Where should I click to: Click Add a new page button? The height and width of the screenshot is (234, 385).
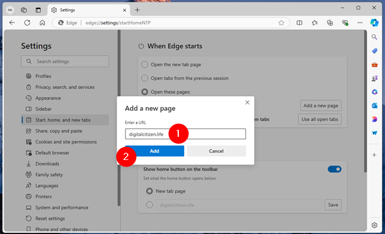[x=321, y=105]
